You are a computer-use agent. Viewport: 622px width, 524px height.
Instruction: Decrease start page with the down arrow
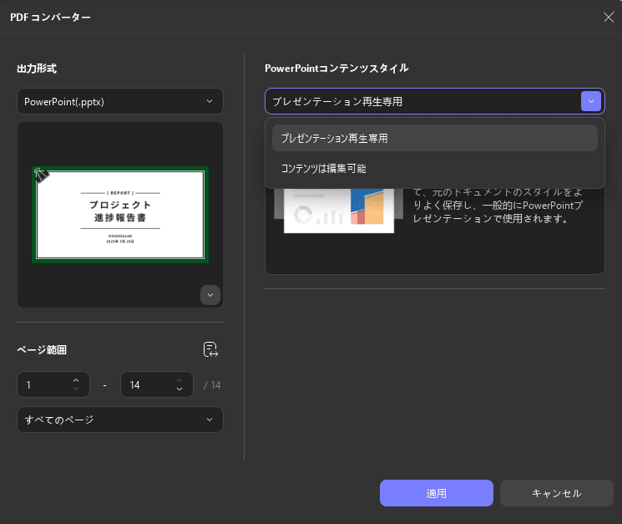[76, 390]
